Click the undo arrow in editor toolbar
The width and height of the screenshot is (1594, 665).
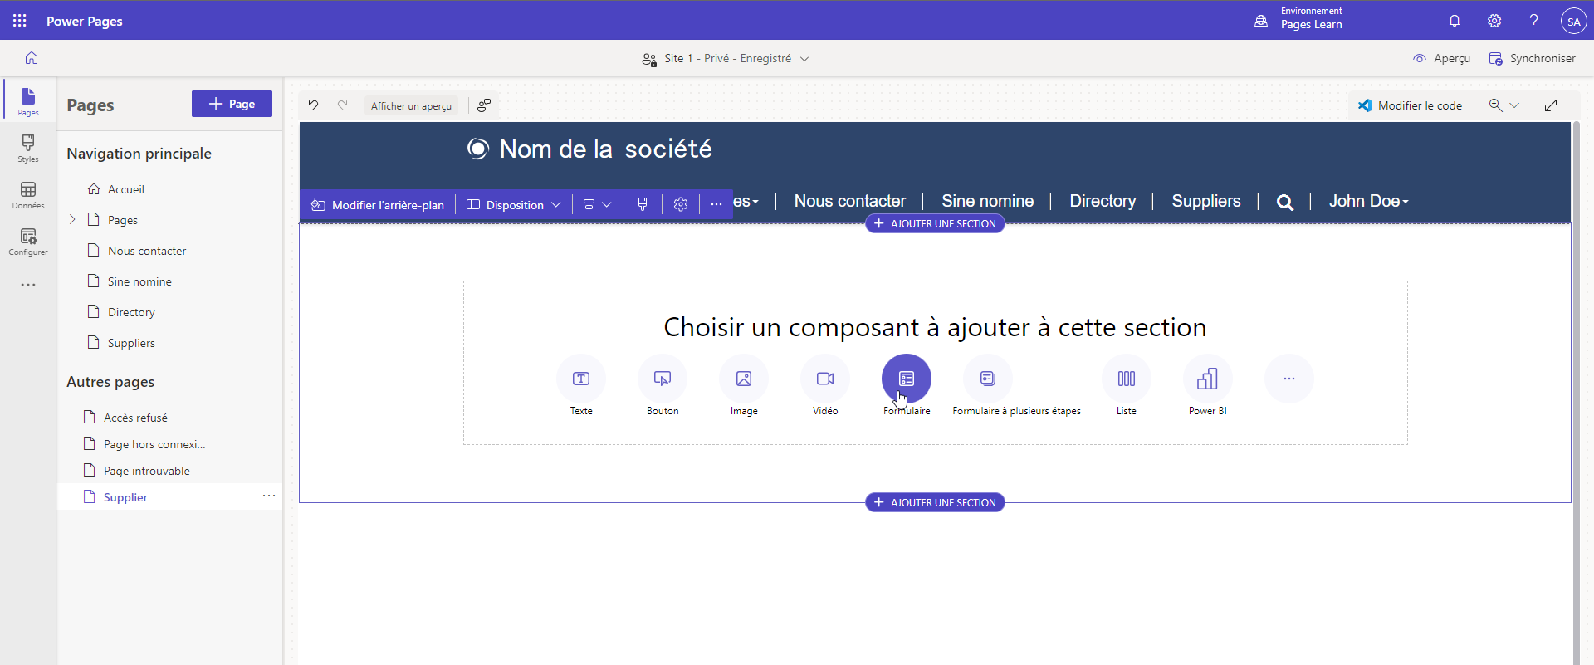tap(313, 105)
